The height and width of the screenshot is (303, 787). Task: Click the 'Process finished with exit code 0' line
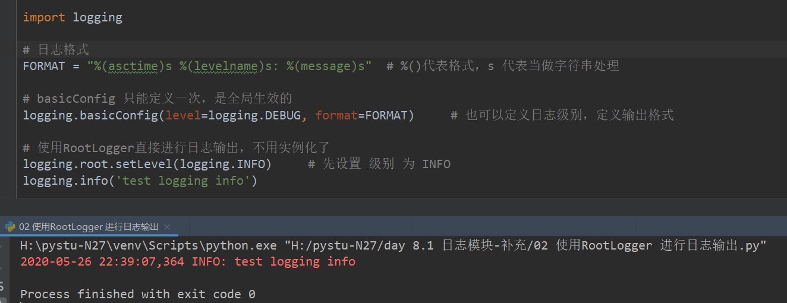click(137, 294)
